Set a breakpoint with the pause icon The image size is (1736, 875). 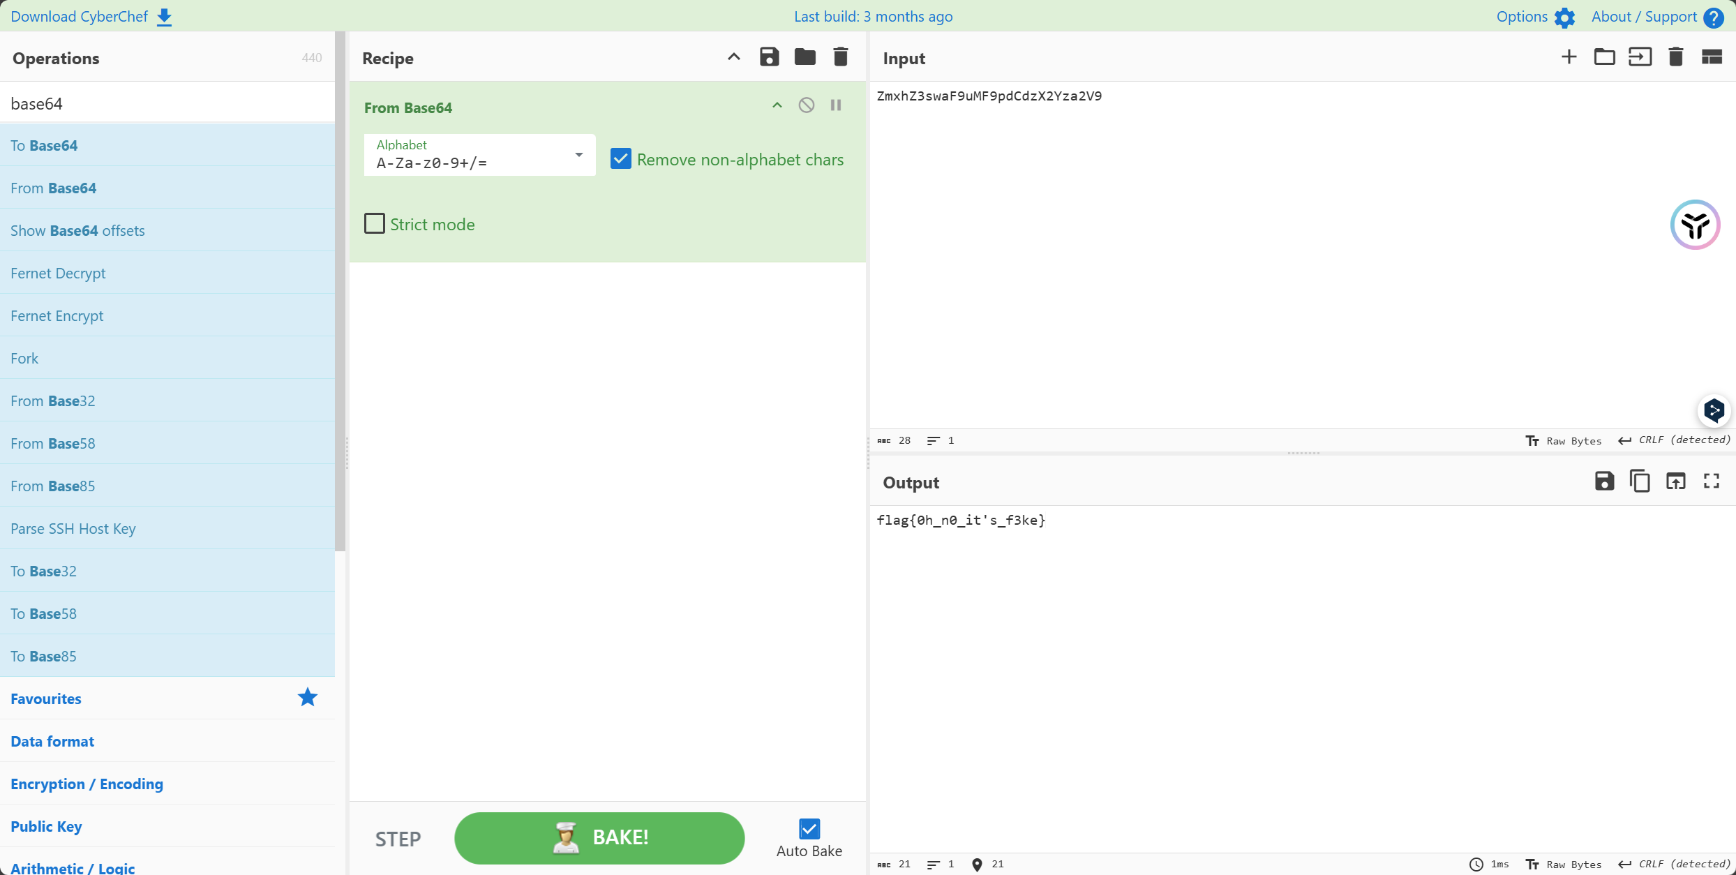[x=835, y=105]
